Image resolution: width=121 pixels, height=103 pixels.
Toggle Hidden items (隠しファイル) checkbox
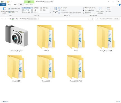click(x=87, y=13)
